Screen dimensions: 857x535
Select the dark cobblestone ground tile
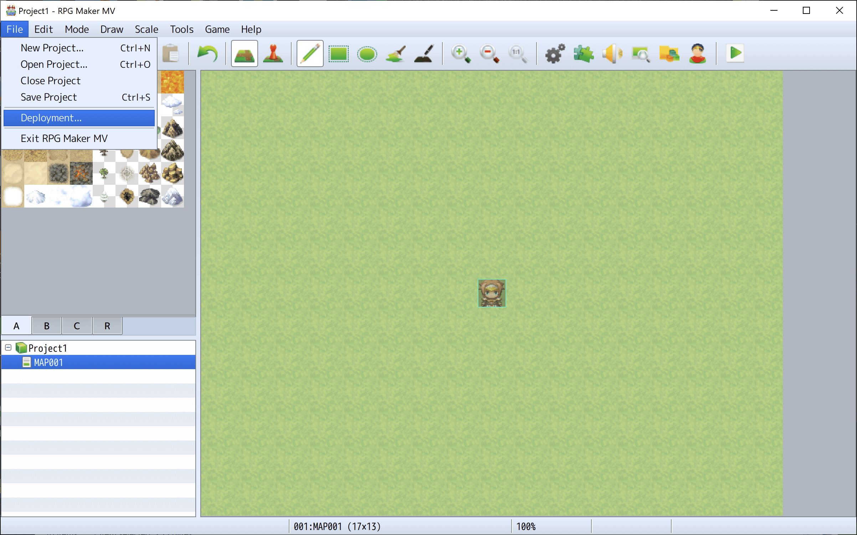tap(58, 173)
